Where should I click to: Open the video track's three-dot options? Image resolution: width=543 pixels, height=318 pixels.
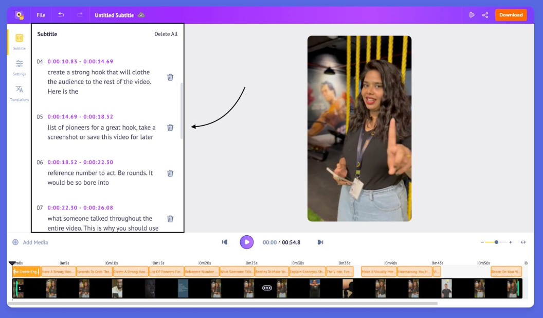tap(267, 288)
